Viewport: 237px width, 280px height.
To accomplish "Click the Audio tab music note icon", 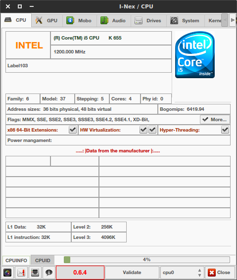I will click(104, 20).
